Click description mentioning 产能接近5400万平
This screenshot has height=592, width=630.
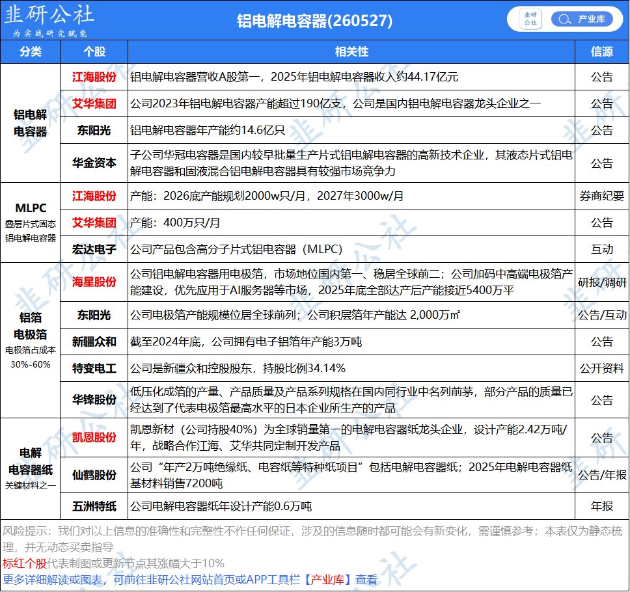351,282
